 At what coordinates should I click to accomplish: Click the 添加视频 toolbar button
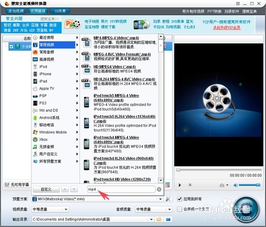click(x=16, y=11)
